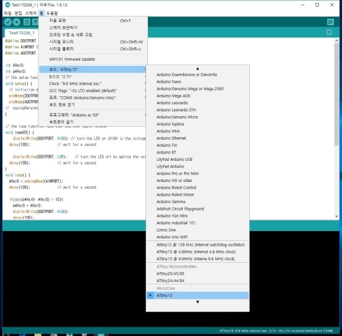Select Arduino/Genuino Mega or Mega 2560
342x336 pixels.
(198, 89)
